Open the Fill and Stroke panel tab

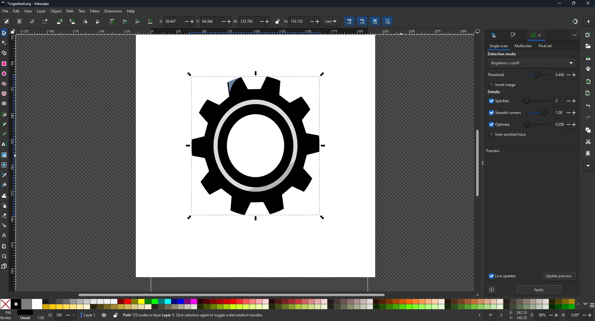(x=513, y=35)
